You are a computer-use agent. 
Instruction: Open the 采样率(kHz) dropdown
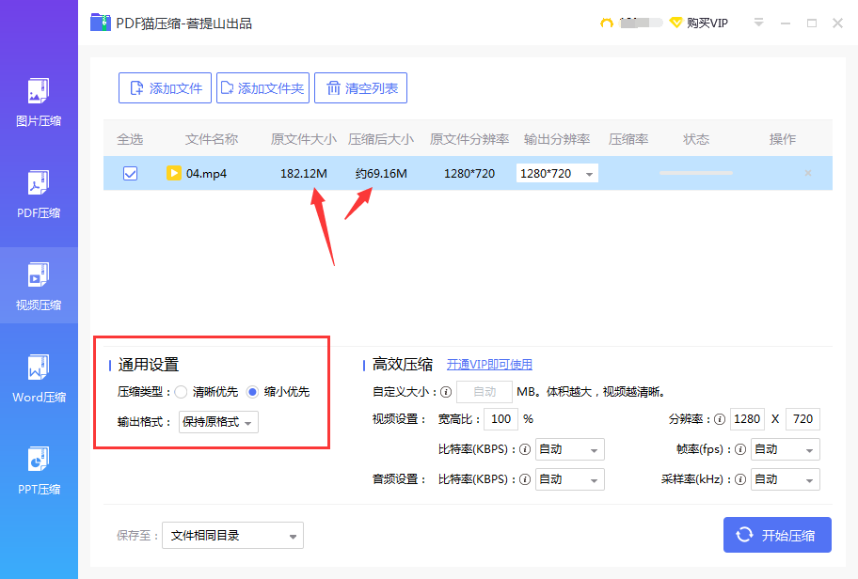coord(786,479)
